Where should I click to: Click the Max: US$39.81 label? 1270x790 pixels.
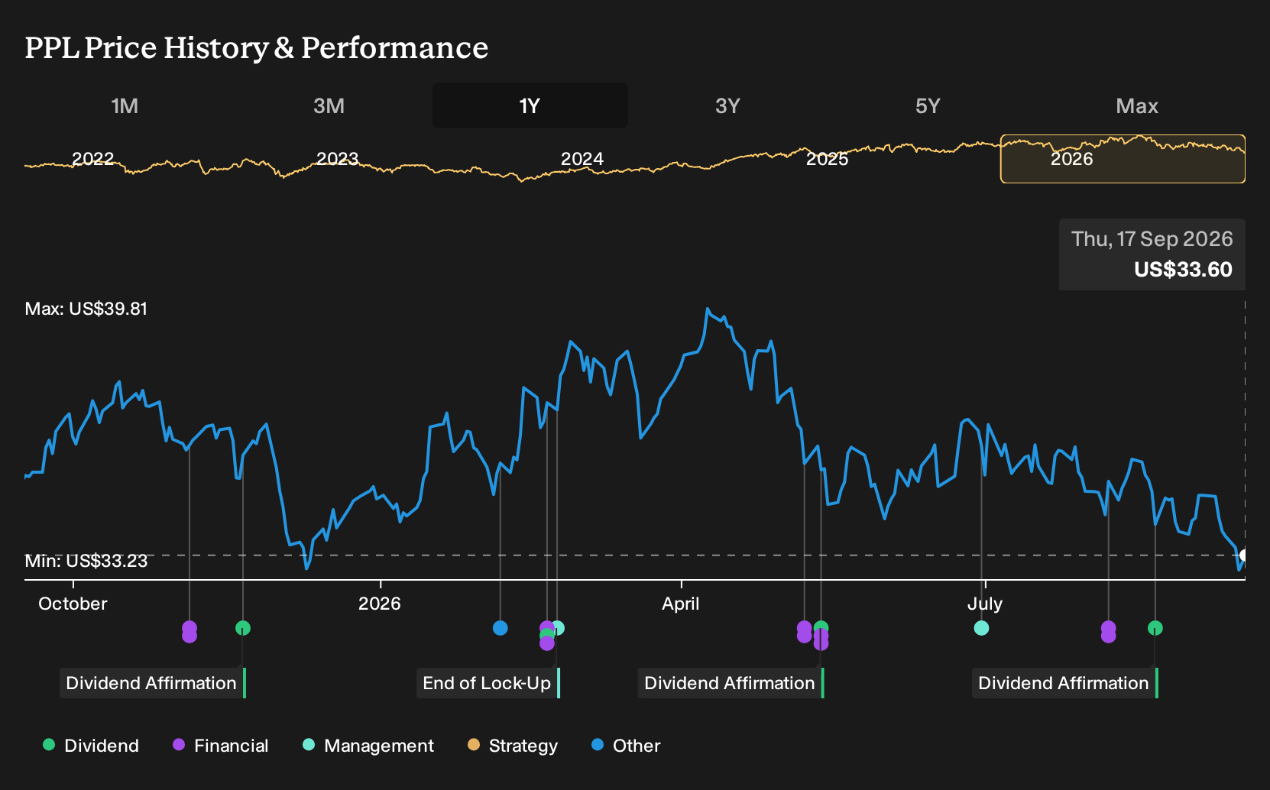click(86, 309)
